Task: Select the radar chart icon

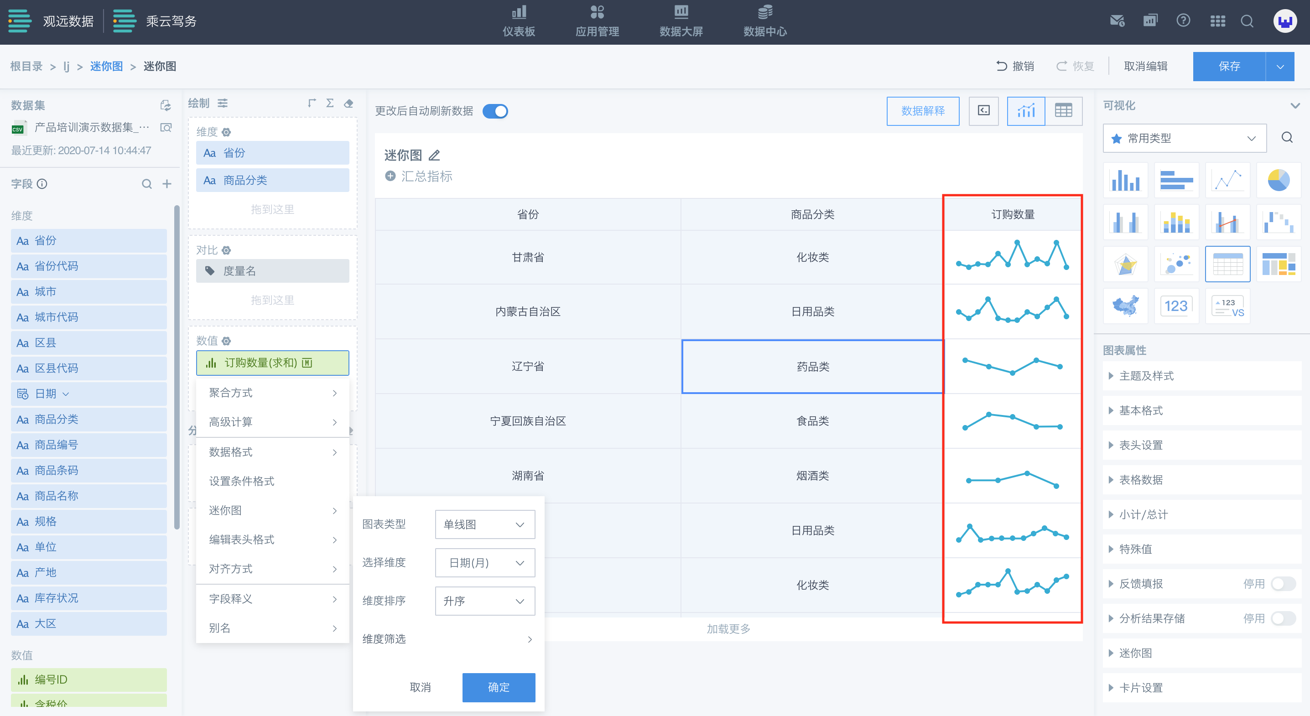Action: point(1125,265)
